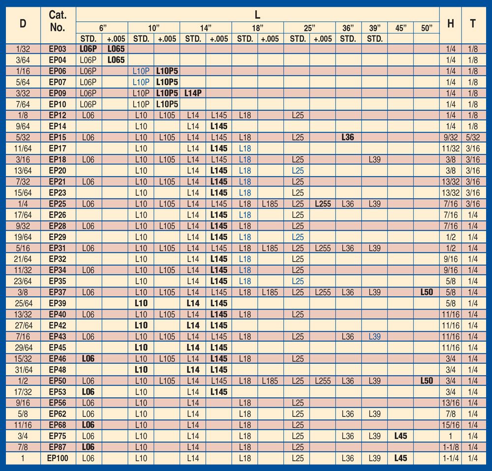
Task: Select the "Cat. No." column header
Action: coord(58,22)
